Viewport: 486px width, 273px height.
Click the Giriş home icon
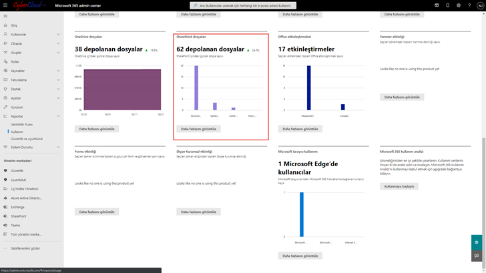5,25
